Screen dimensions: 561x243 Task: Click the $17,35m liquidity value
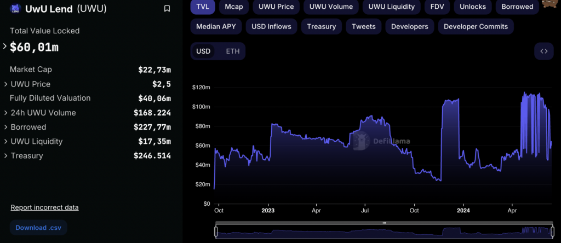tap(154, 141)
